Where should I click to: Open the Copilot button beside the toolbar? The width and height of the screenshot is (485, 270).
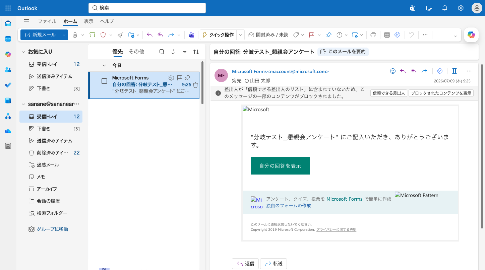(x=471, y=35)
